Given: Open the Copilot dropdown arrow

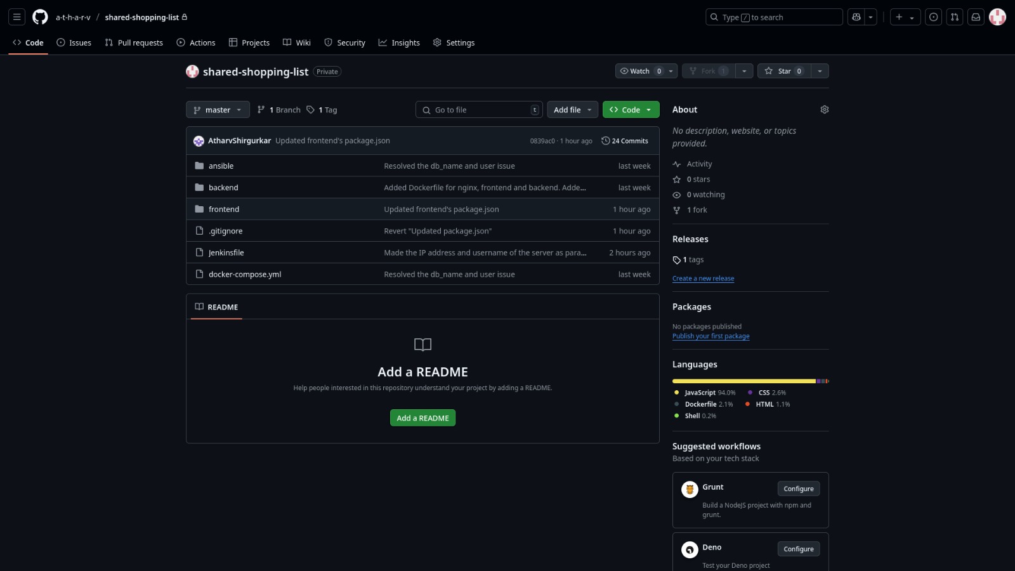Looking at the screenshot, I should [871, 17].
